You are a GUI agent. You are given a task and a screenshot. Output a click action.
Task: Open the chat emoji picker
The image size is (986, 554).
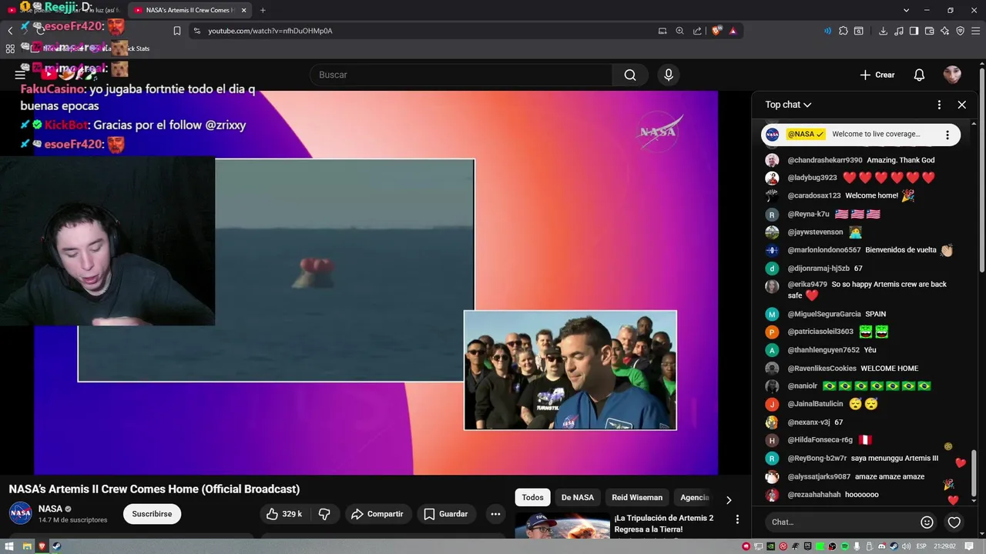(x=927, y=522)
